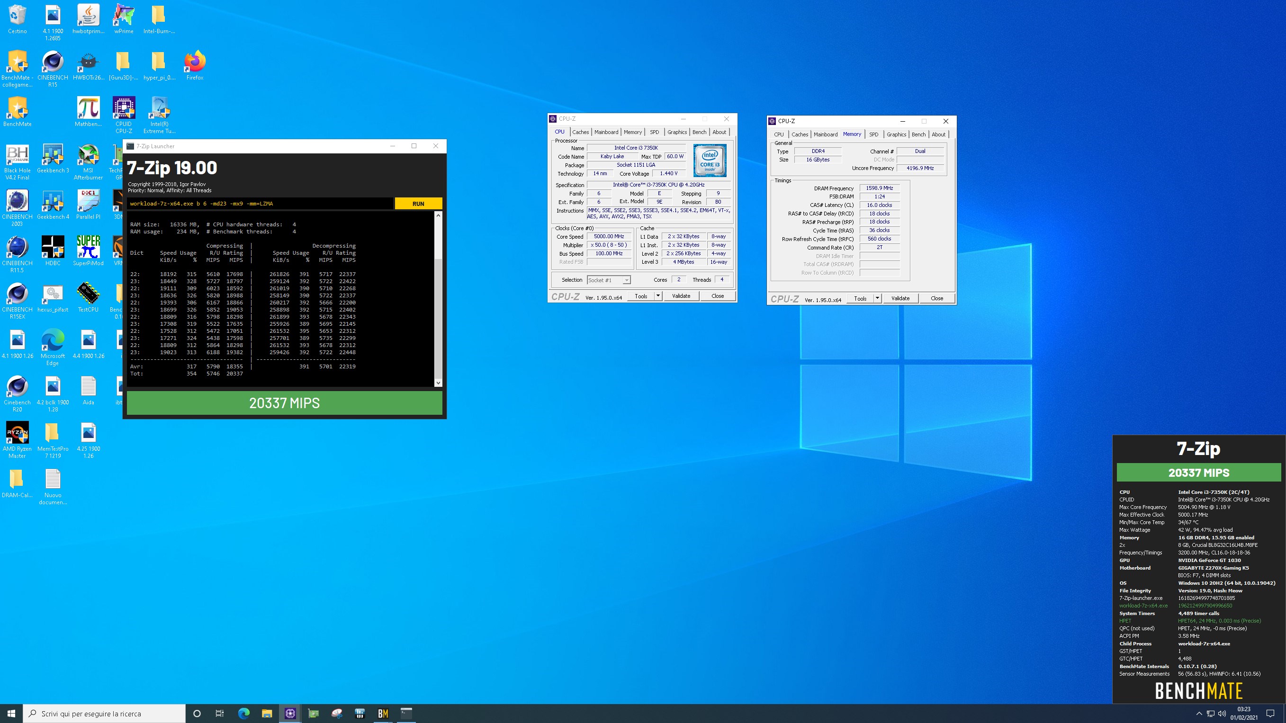Open File Explorer from the taskbar
This screenshot has width=1286, height=723.
click(x=267, y=714)
